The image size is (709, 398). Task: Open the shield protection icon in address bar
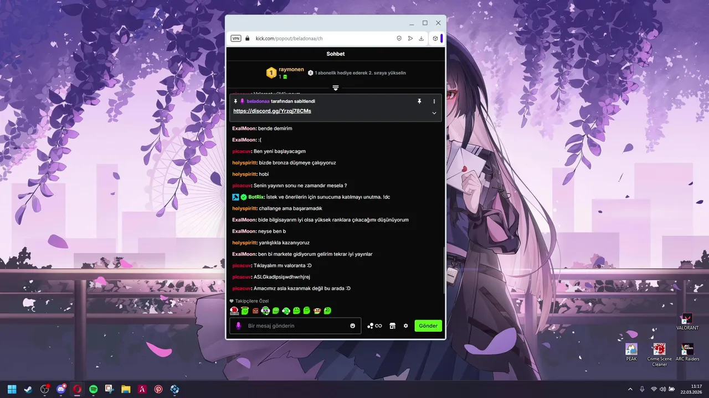(399, 38)
